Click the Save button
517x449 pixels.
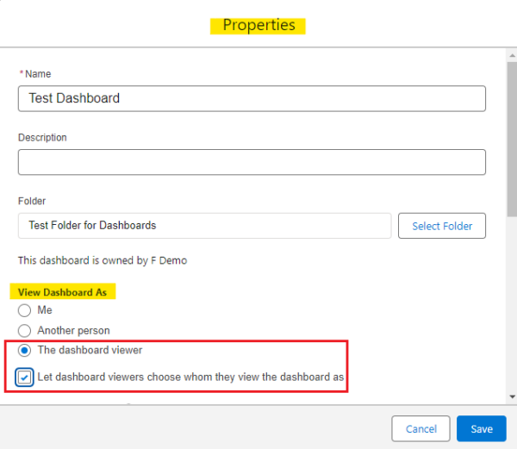(x=482, y=428)
